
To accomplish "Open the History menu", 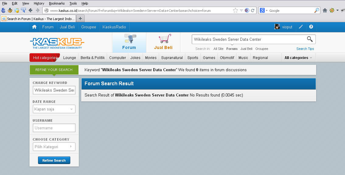I will click(x=39, y=3).
